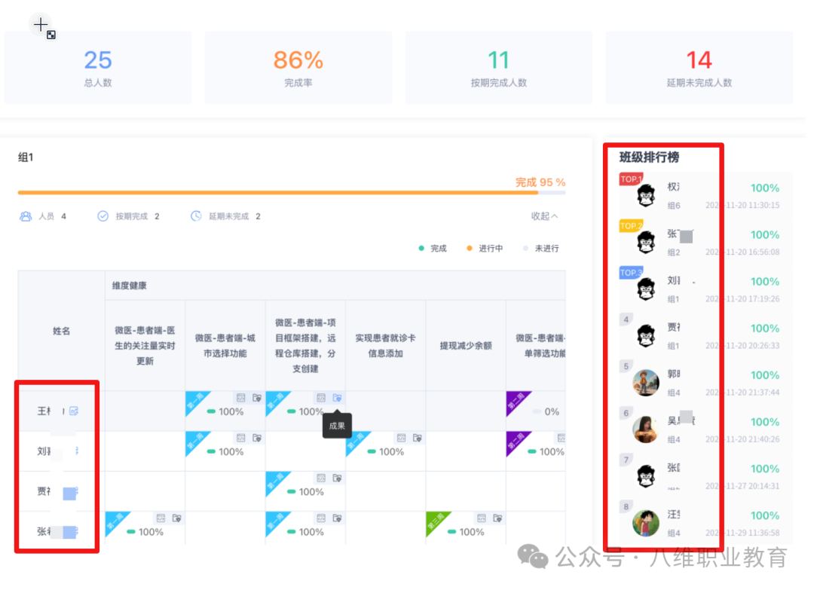Open the code icon in 王's 城市选择功能 cell

pyautogui.click(x=241, y=397)
